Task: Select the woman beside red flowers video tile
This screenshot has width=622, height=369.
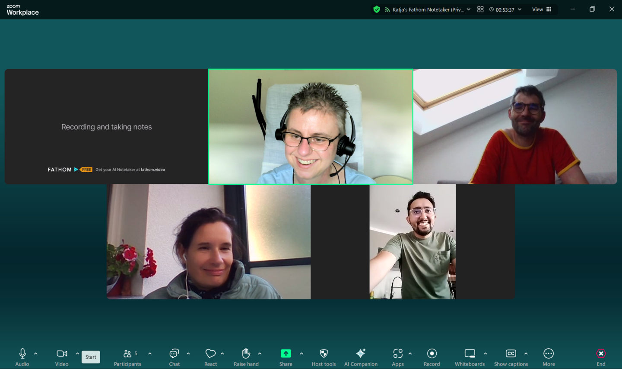Action: [x=209, y=242]
